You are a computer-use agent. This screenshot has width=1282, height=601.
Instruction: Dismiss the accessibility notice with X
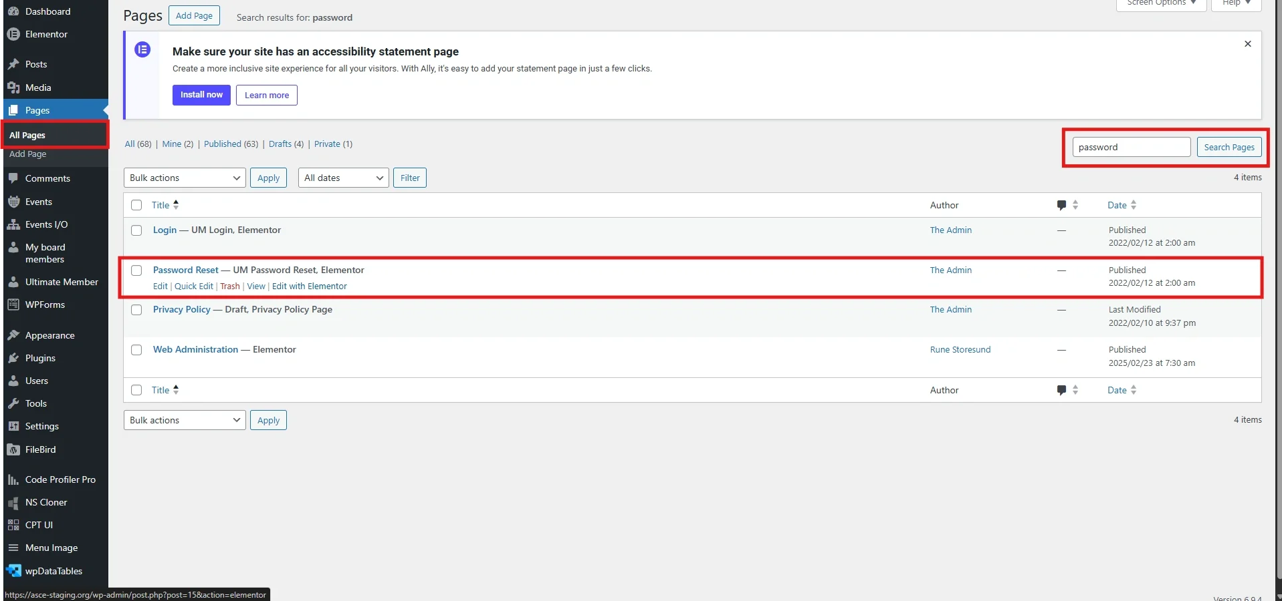tap(1247, 44)
